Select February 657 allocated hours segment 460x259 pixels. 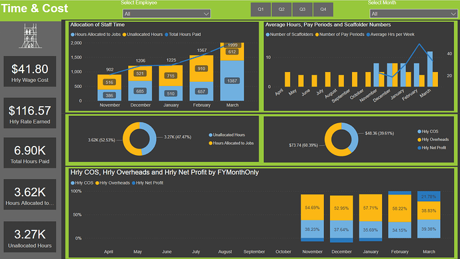201,91
